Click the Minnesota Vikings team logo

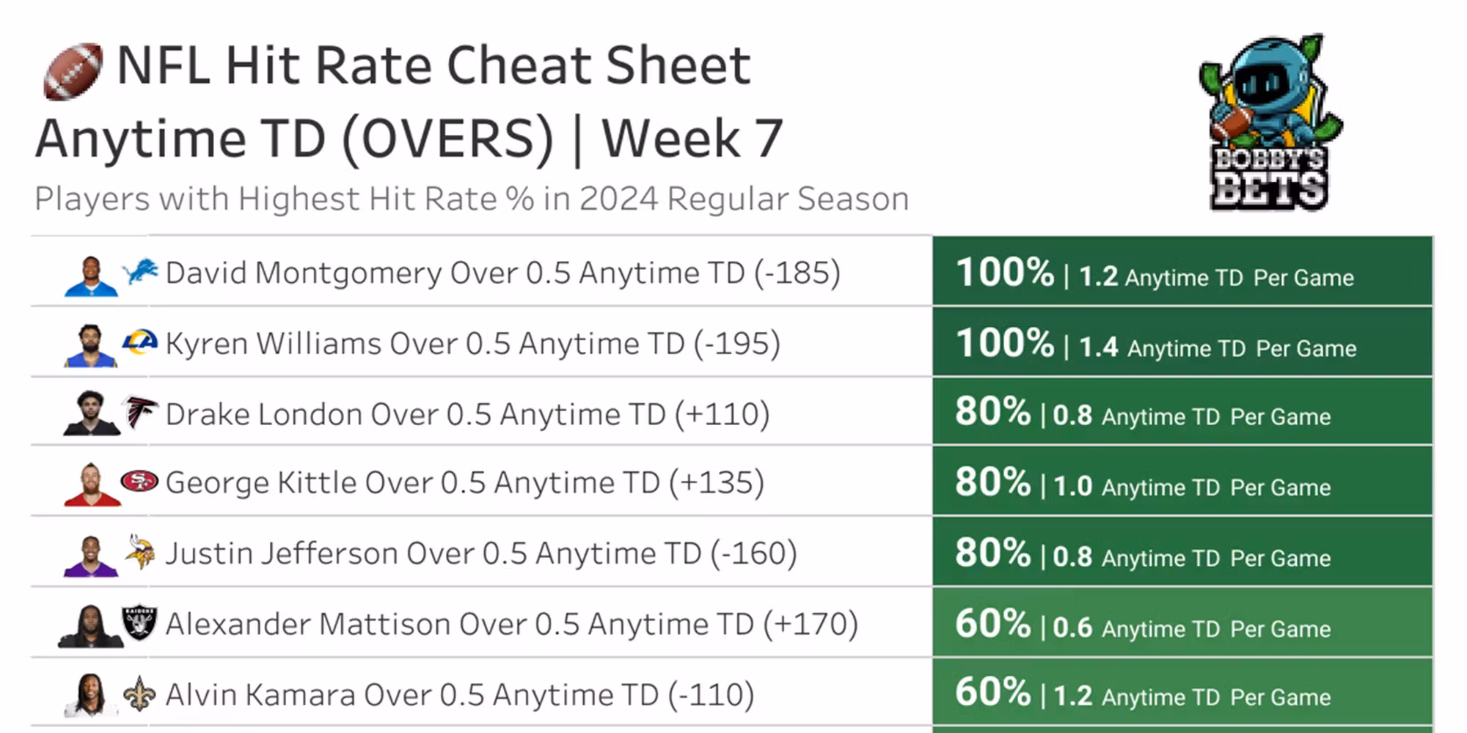click(x=140, y=552)
